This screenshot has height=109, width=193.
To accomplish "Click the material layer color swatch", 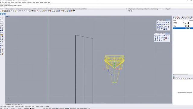I will [x=188, y=24].
